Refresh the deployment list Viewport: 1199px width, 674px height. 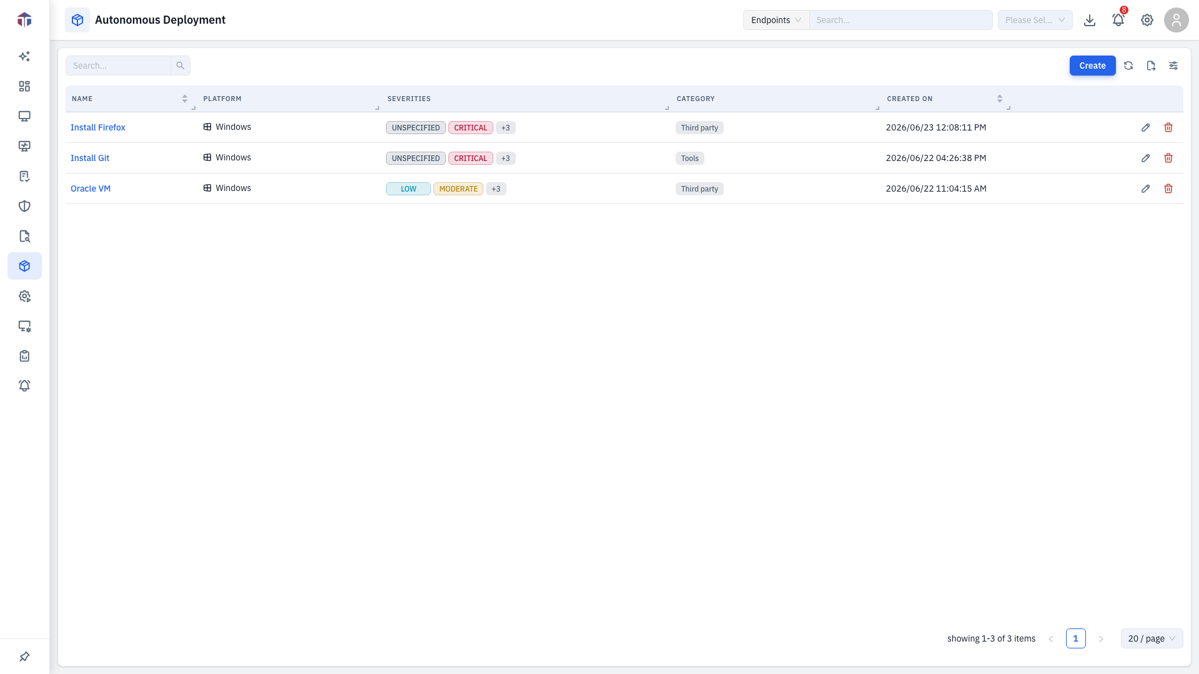coord(1128,66)
